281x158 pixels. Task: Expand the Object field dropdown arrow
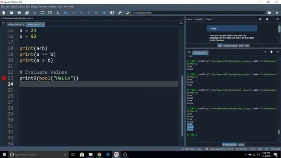coord(255,19)
